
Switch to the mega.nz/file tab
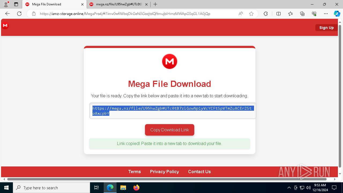coord(119,4)
